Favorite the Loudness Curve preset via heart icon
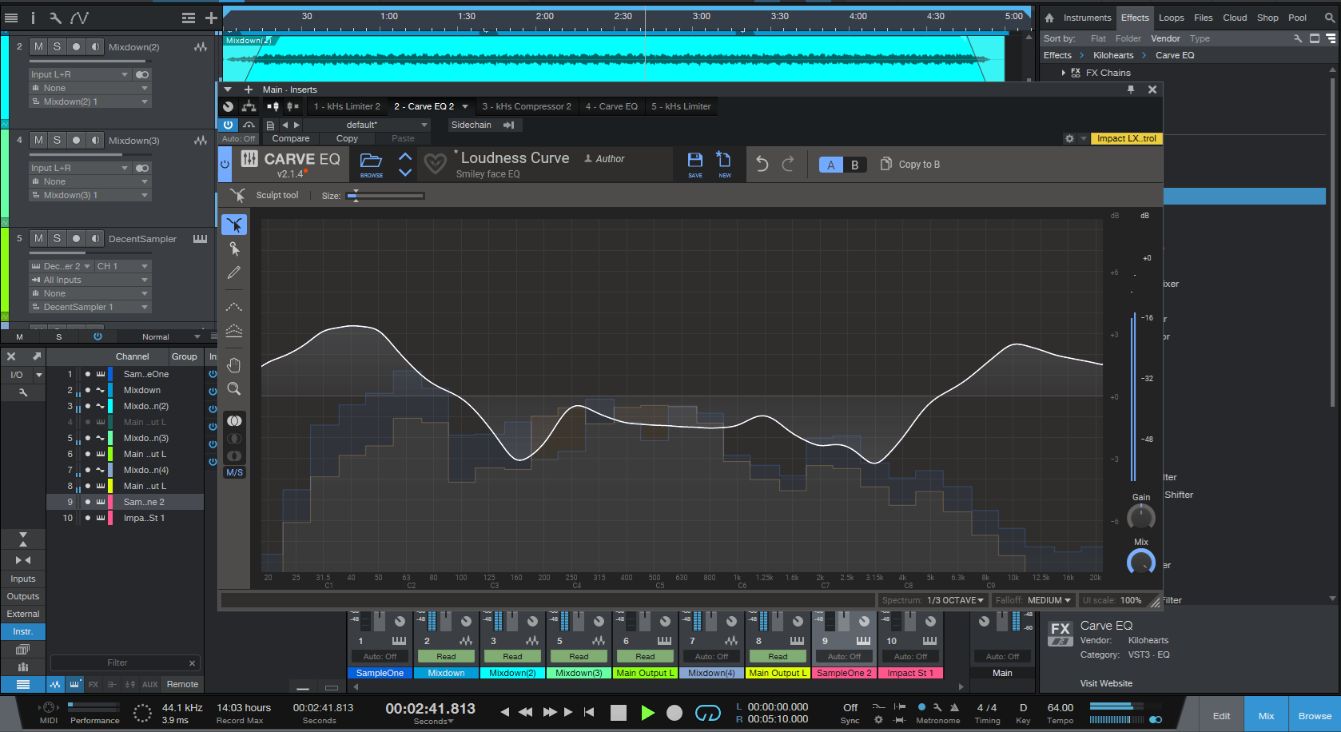The width and height of the screenshot is (1341, 732). [x=435, y=163]
